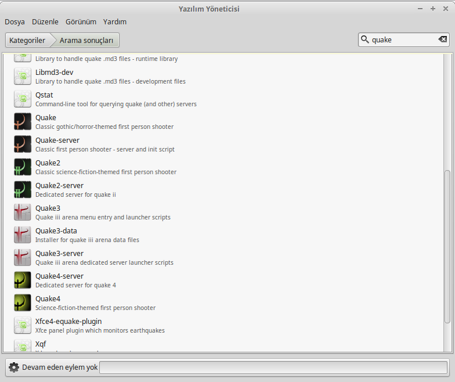
Task: Minimize the Yazılım Yöneticisi window
Action: (x=420, y=9)
